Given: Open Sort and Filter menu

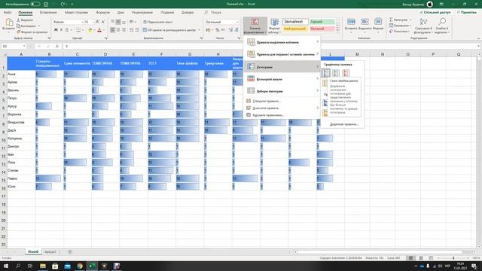Looking at the screenshot, I should click(423, 26).
